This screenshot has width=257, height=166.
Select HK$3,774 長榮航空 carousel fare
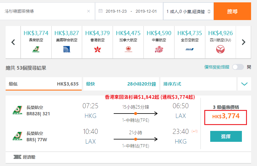pos(36,42)
